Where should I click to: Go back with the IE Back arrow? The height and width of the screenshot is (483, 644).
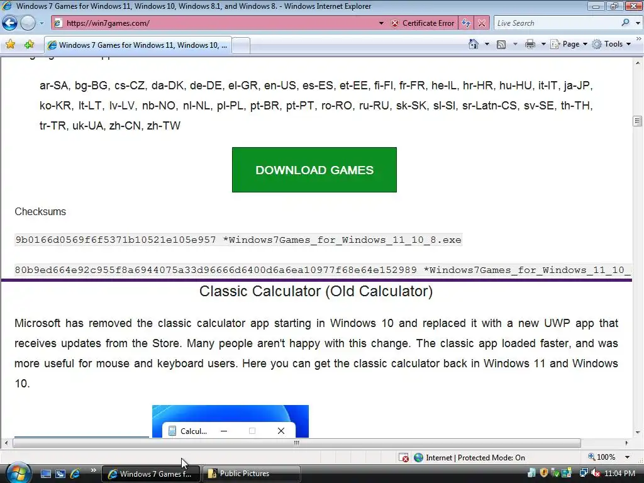(10, 23)
